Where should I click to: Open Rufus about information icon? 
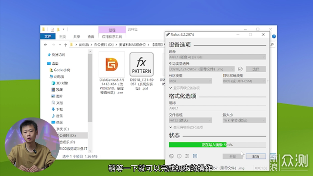pos(179,156)
